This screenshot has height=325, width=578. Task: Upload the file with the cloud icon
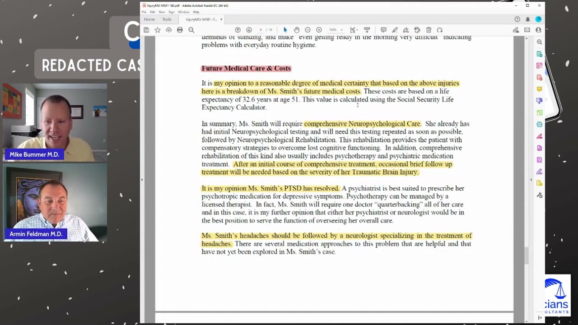(169, 30)
